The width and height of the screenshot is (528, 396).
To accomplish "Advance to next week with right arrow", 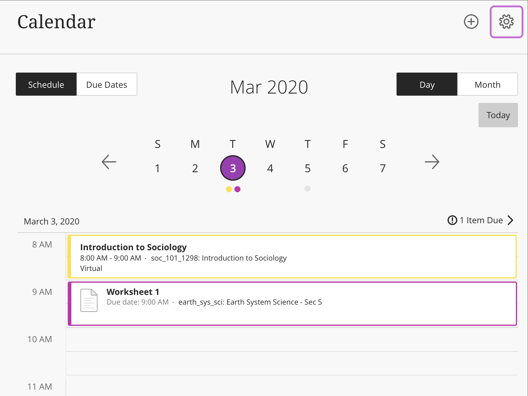I will (x=432, y=162).
